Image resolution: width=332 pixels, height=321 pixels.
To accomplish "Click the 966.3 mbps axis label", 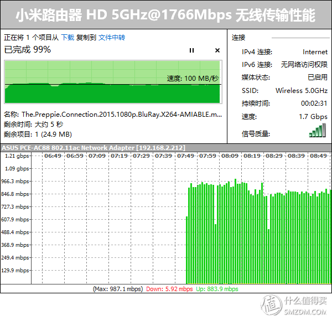I will pyautogui.click(x=15, y=182).
